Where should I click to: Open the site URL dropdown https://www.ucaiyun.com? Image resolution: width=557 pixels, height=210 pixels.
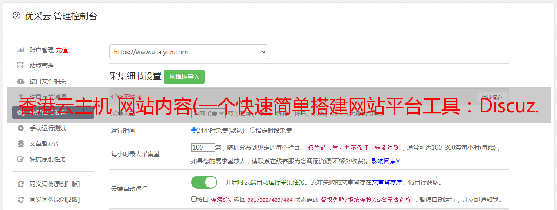click(x=189, y=52)
